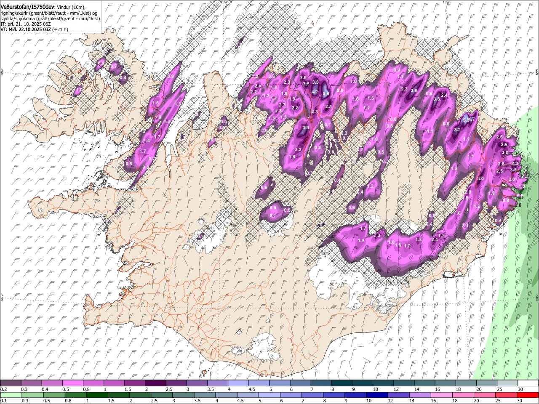
Task: Click the 'IT: þri. 21. 10. 2025 06Z' line
Action: coord(26,24)
